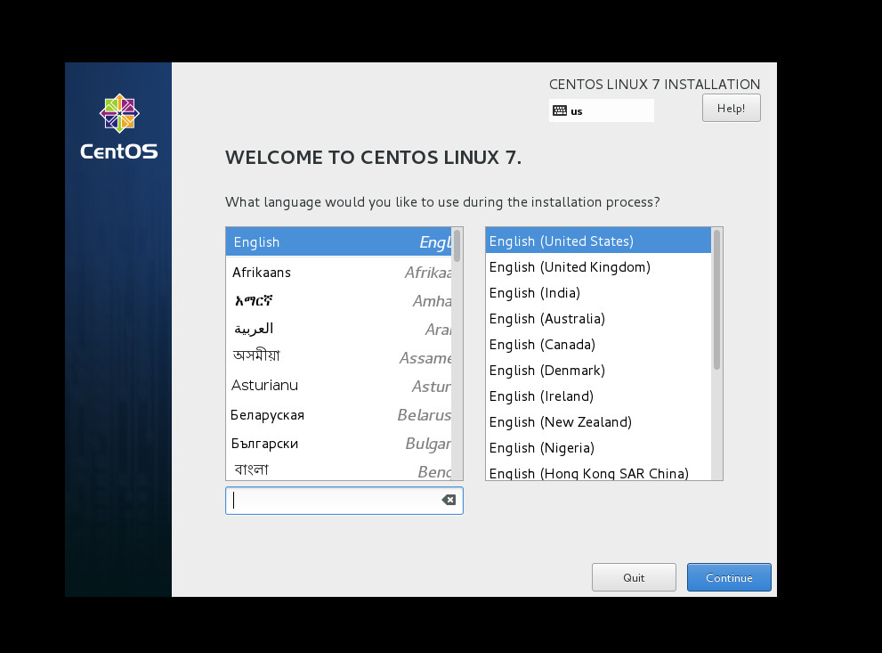Type in the language search box
The height and width of the screenshot is (653, 882).
[334, 501]
